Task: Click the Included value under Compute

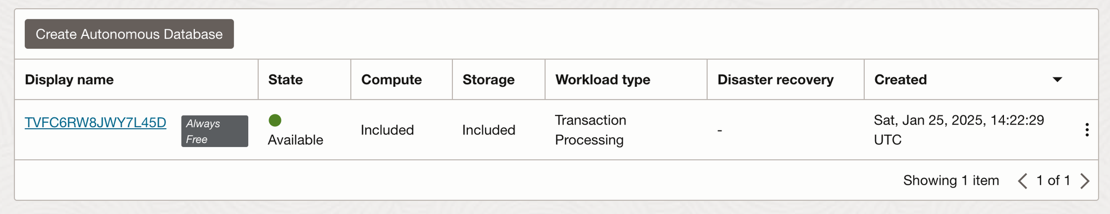Action: pos(387,130)
